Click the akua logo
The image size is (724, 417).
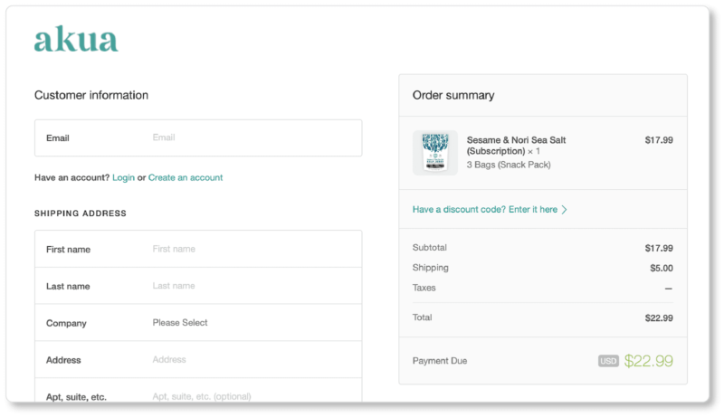pyautogui.click(x=76, y=40)
